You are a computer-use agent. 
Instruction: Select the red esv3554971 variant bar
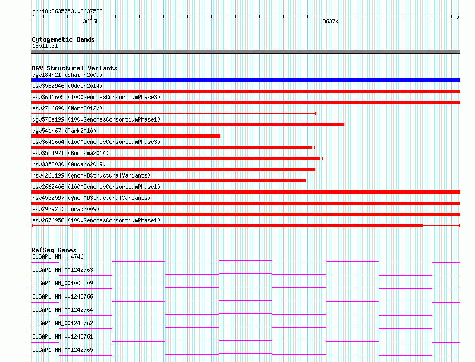click(177, 158)
